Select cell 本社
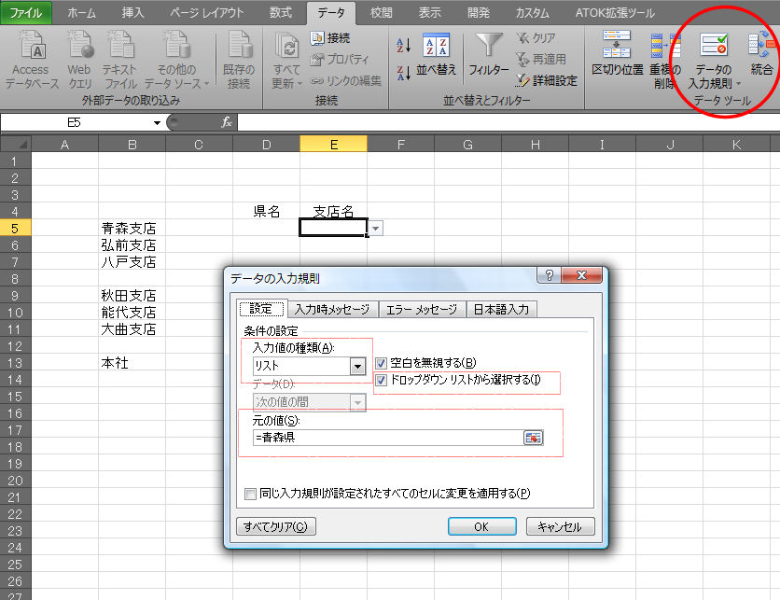 click(x=132, y=363)
